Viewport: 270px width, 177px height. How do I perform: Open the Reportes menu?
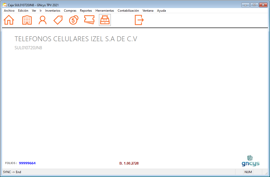point(86,10)
